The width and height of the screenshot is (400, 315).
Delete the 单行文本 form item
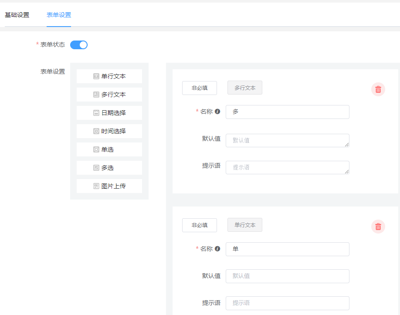click(378, 227)
